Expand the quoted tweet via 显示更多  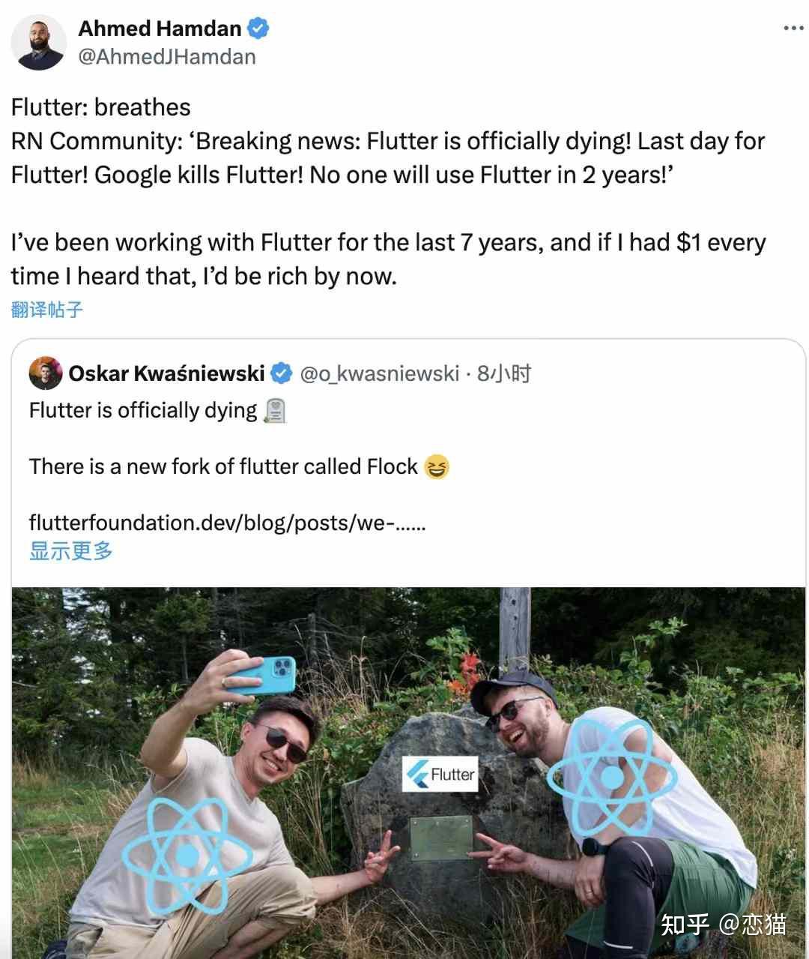click(x=70, y=551)
